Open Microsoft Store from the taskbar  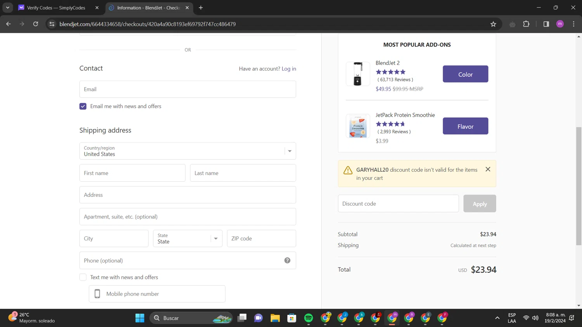coord(292,318)
